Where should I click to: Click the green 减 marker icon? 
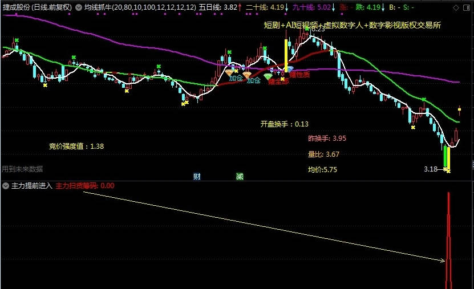tap(240, 176)
